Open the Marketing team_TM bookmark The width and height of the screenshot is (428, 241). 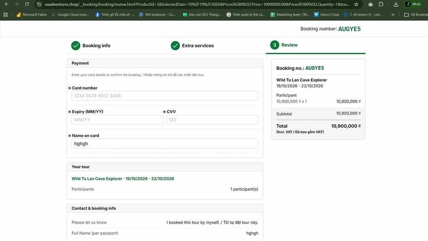(290, 15)
